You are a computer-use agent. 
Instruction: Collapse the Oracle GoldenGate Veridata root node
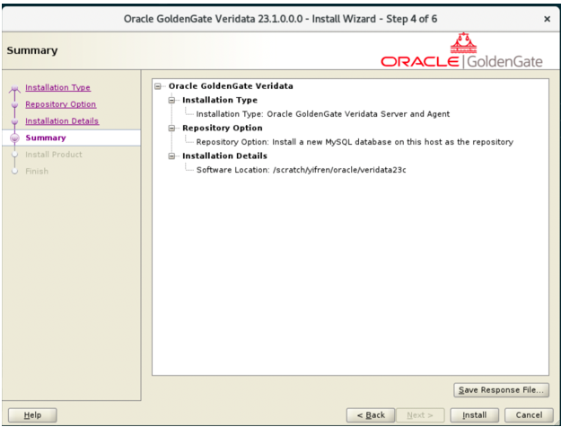pos(158,86)
